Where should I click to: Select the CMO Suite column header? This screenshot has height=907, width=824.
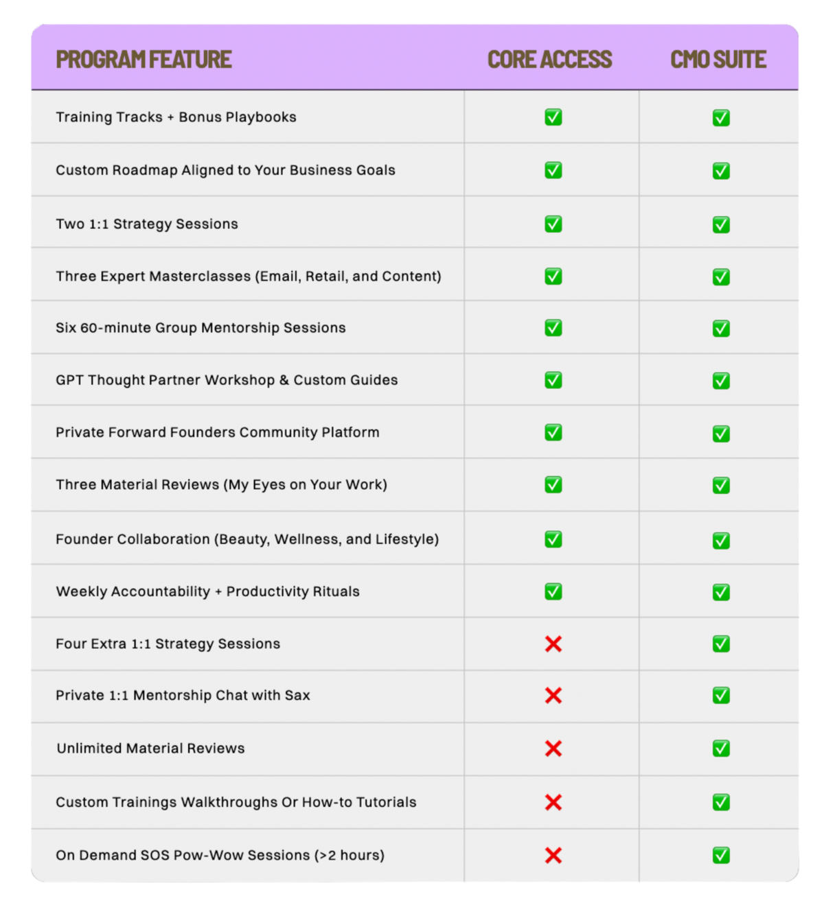click(718, 60)
